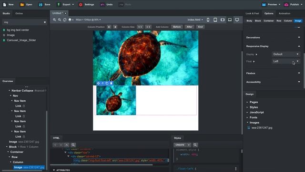Add a column Before
305x172 pixels.
tap(177, 27)
